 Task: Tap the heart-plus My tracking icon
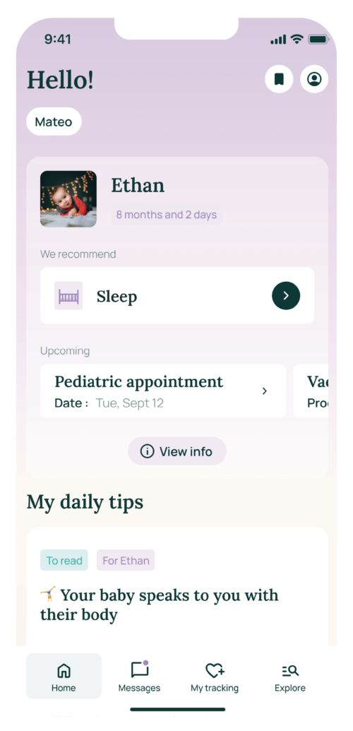coord(215,670)
